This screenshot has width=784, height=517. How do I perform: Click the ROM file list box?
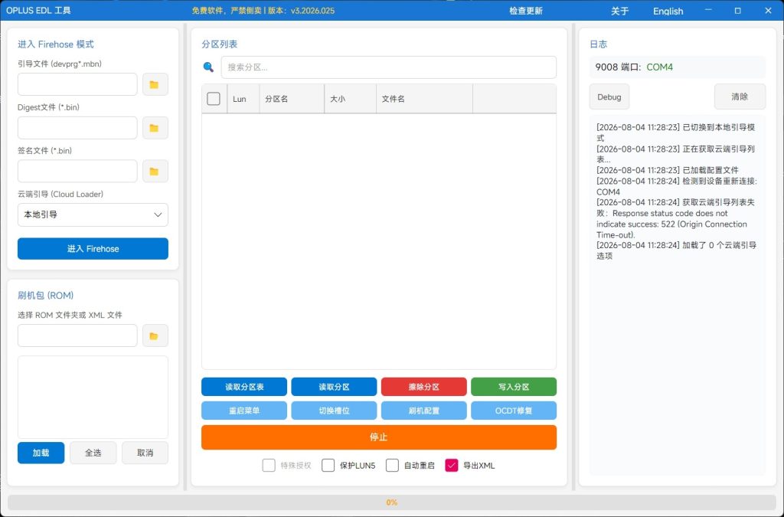click(x=93, y=397)
